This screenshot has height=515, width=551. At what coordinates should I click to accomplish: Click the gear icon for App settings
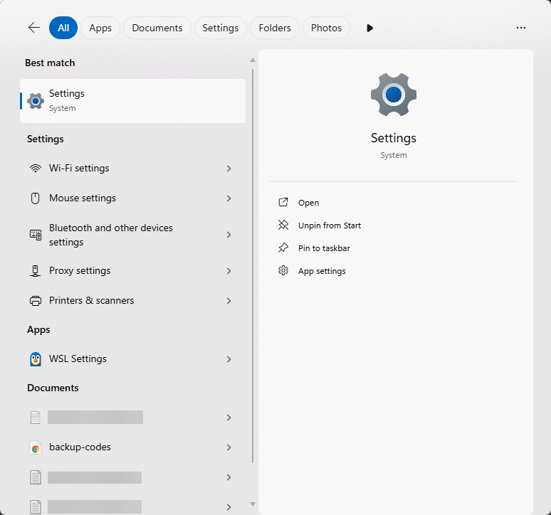[283, 271]
